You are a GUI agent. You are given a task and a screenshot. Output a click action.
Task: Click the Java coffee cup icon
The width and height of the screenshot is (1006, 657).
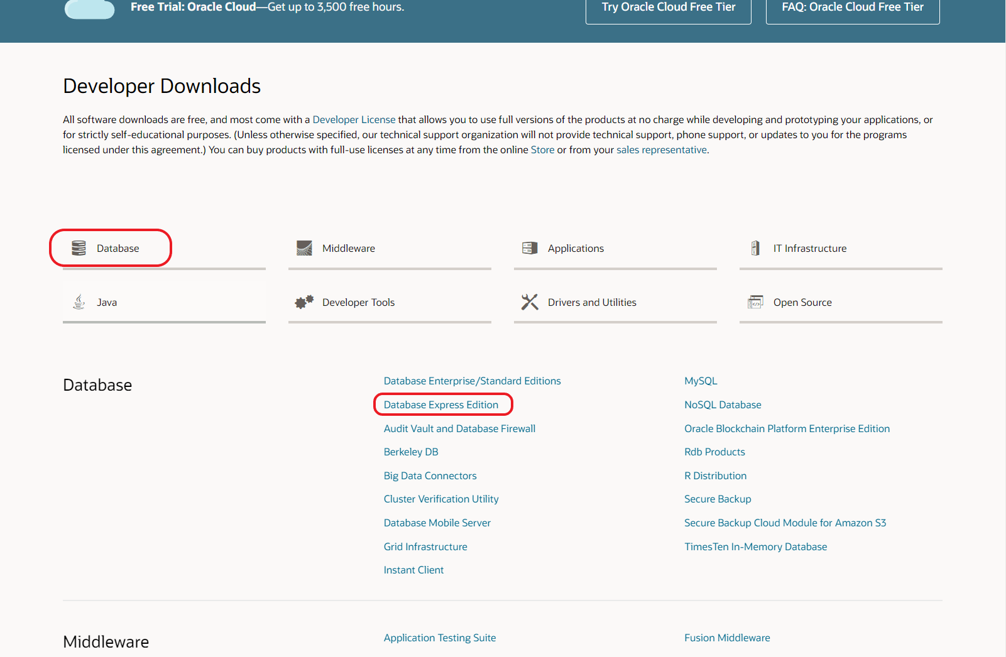click(x=79, y=302)
